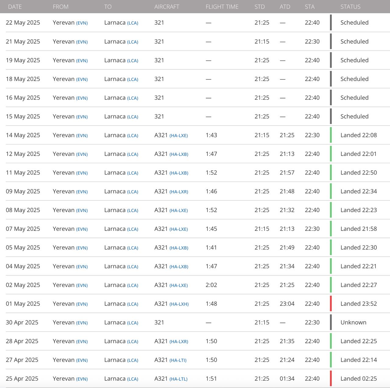Screen dimensions: 390x388
Task: Click STD 21:15 on 21 May row
Action: coord(262,41)
